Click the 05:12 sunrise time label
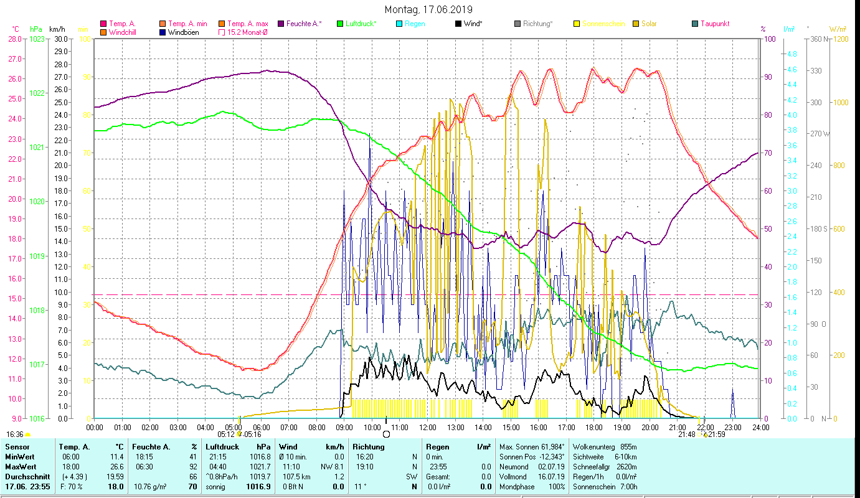860x498 pixels. tap(227, 435)
